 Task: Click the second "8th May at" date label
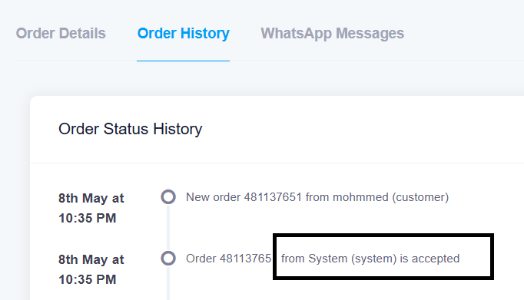tap(91, 259)
